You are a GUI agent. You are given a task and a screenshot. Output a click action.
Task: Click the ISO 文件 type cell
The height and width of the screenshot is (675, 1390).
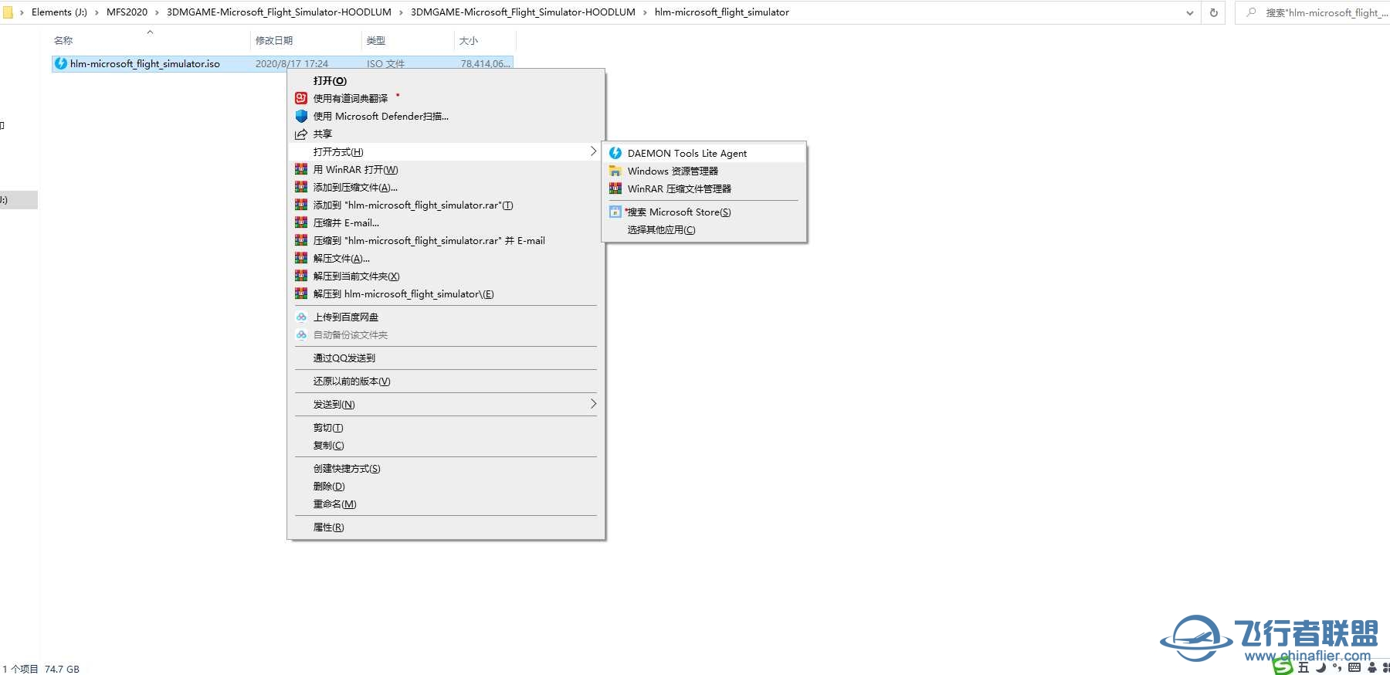click(385, 63)
